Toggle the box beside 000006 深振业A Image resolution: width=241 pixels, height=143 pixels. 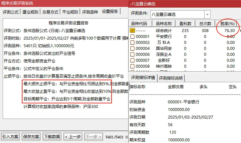(133, 54)
